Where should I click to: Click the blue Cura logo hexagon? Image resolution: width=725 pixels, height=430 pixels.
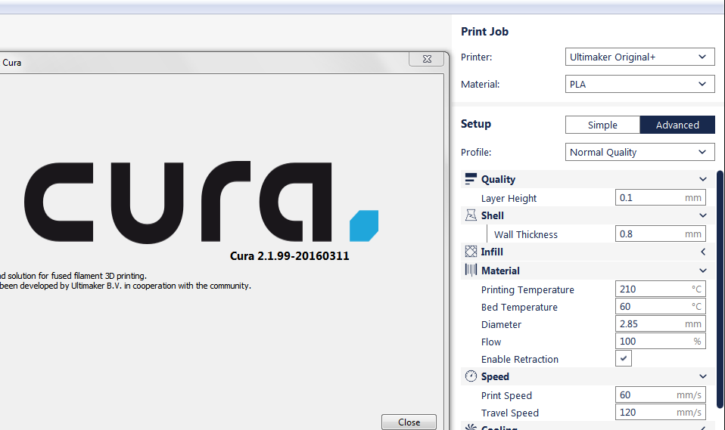tap(364, 225)
